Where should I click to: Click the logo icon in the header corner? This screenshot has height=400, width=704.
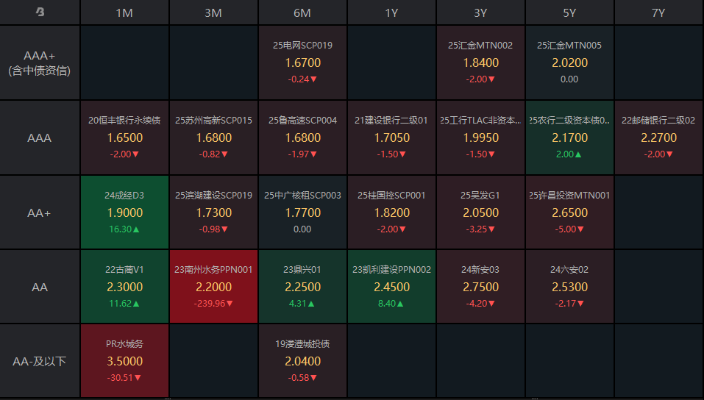tap(40, 12)
